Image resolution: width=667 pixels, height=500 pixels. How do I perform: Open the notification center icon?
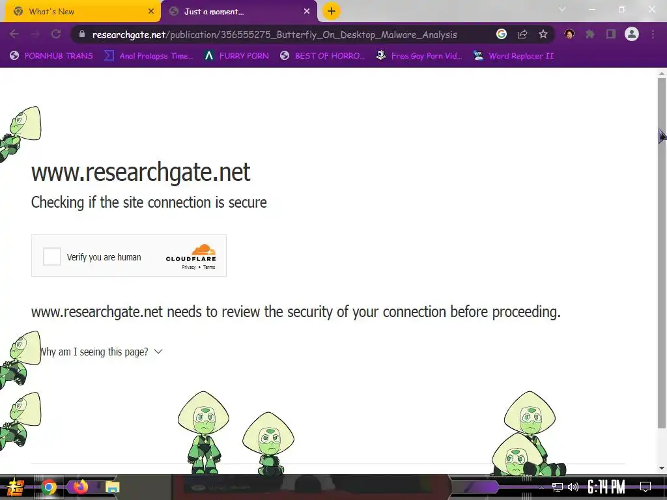646,487
